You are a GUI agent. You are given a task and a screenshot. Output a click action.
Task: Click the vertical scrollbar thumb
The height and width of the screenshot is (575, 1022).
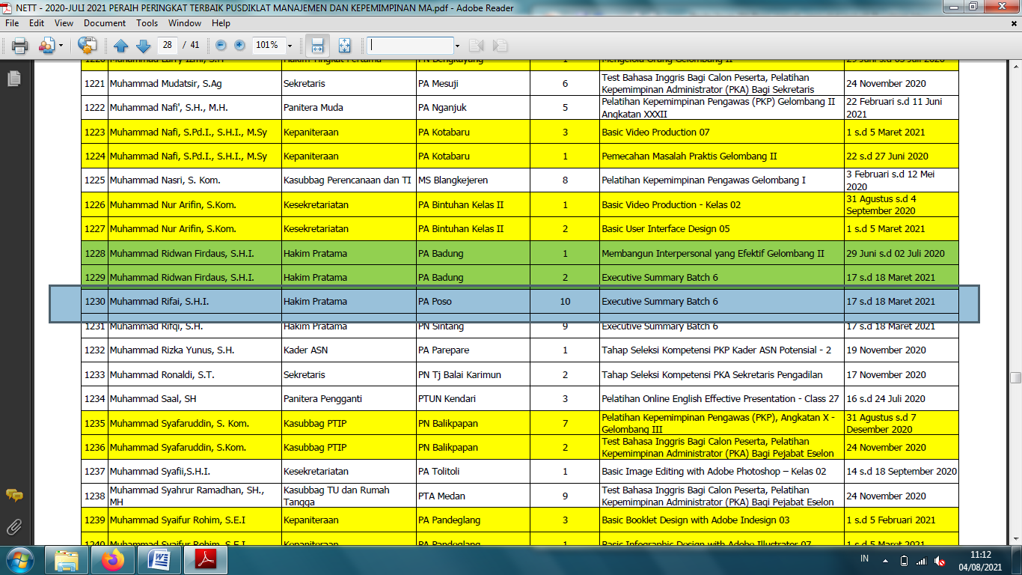(x=1015, y=377)
